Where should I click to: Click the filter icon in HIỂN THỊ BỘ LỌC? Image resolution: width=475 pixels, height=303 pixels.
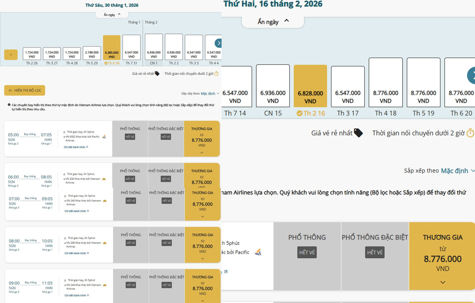(10, 91)
